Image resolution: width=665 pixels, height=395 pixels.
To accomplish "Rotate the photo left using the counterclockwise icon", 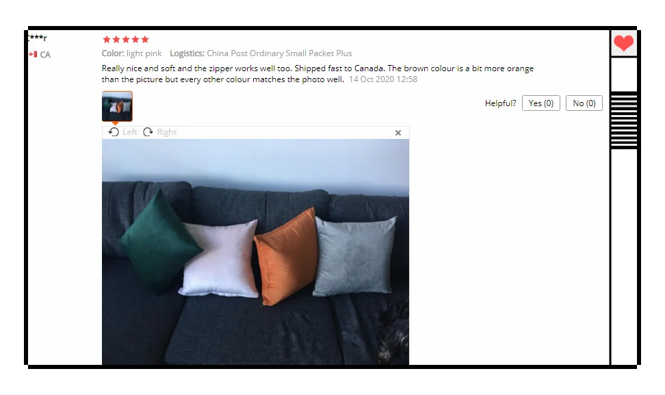I will point(114,132).
